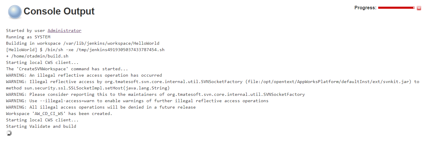Click the 'sun.security.ssl.SSLSocketImpl.setHost' method line
423x144 pixels.
pos(88,88)
